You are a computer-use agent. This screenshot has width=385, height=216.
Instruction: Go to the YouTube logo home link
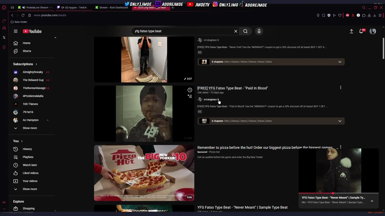(32, 31)
